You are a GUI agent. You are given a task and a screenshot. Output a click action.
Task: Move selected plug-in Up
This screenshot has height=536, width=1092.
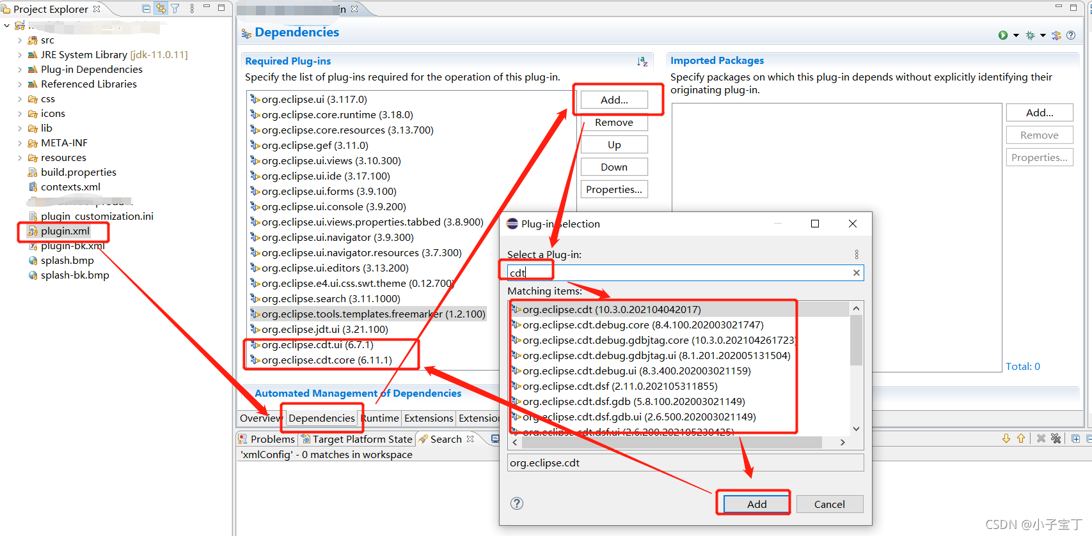point(614,144)
